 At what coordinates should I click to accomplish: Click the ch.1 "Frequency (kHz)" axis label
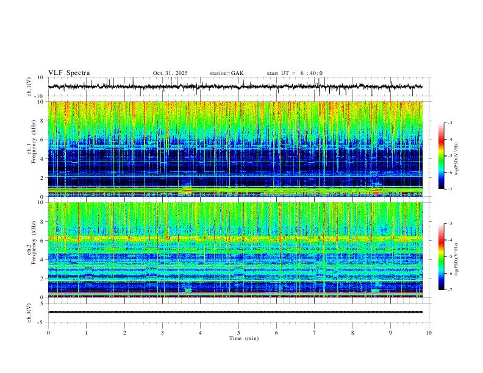coord(34,141)
